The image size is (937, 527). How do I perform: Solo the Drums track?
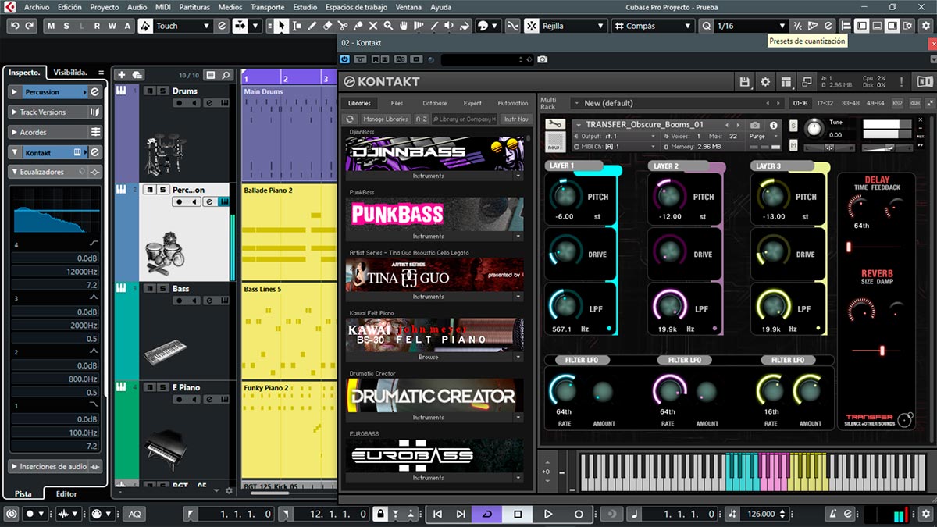pos(162,91)
